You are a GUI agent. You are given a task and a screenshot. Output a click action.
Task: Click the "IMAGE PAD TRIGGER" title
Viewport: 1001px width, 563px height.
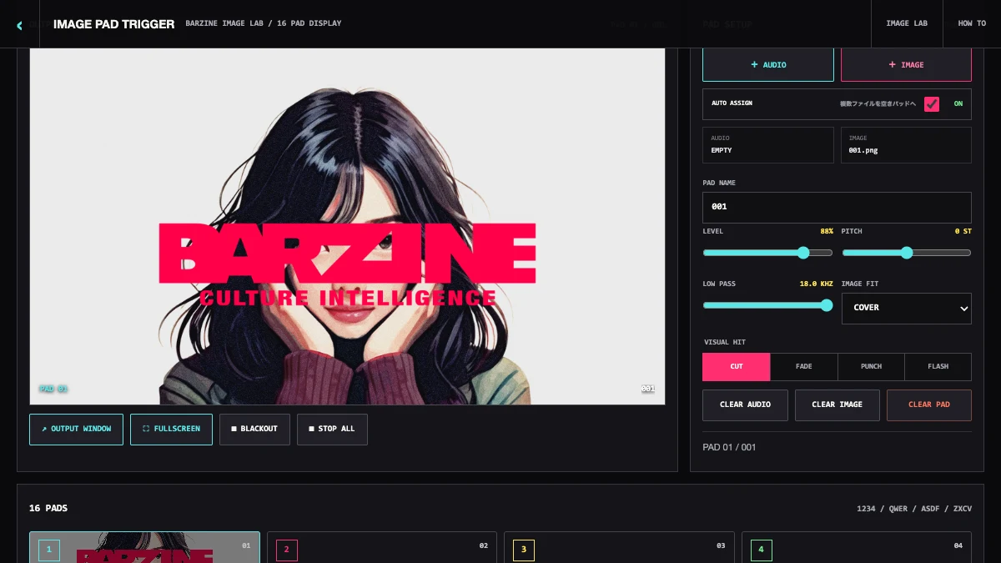pos(114,24)
